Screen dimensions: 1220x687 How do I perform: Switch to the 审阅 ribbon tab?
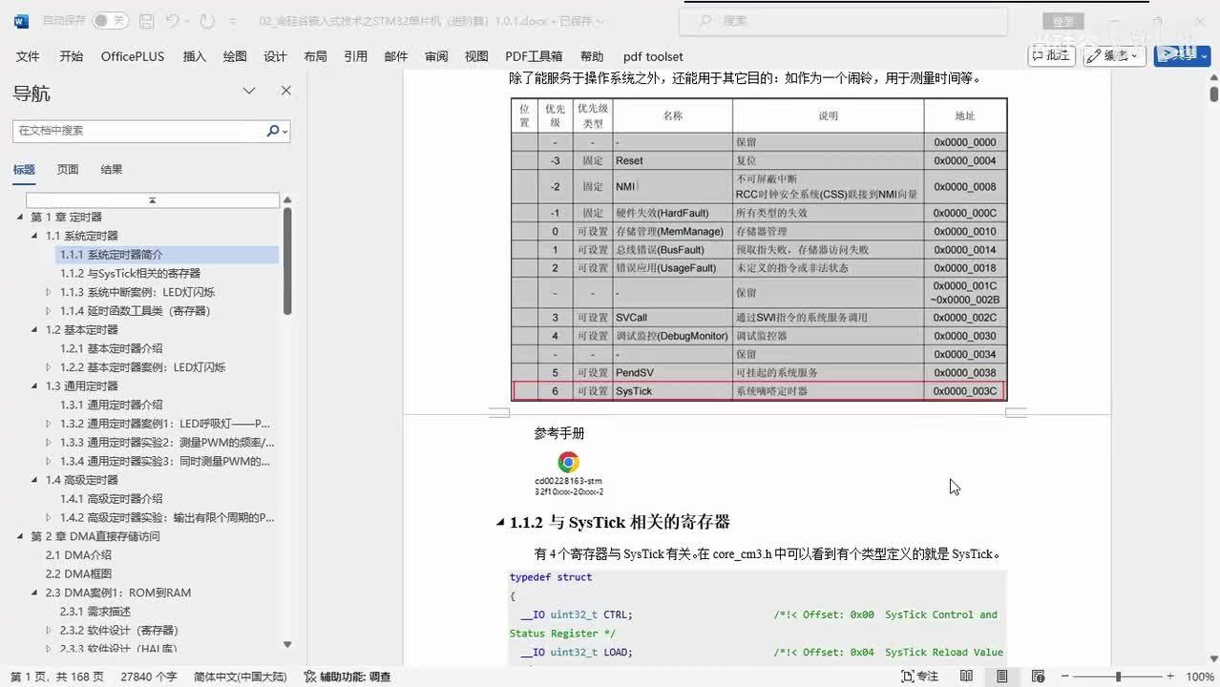(436, 56)
